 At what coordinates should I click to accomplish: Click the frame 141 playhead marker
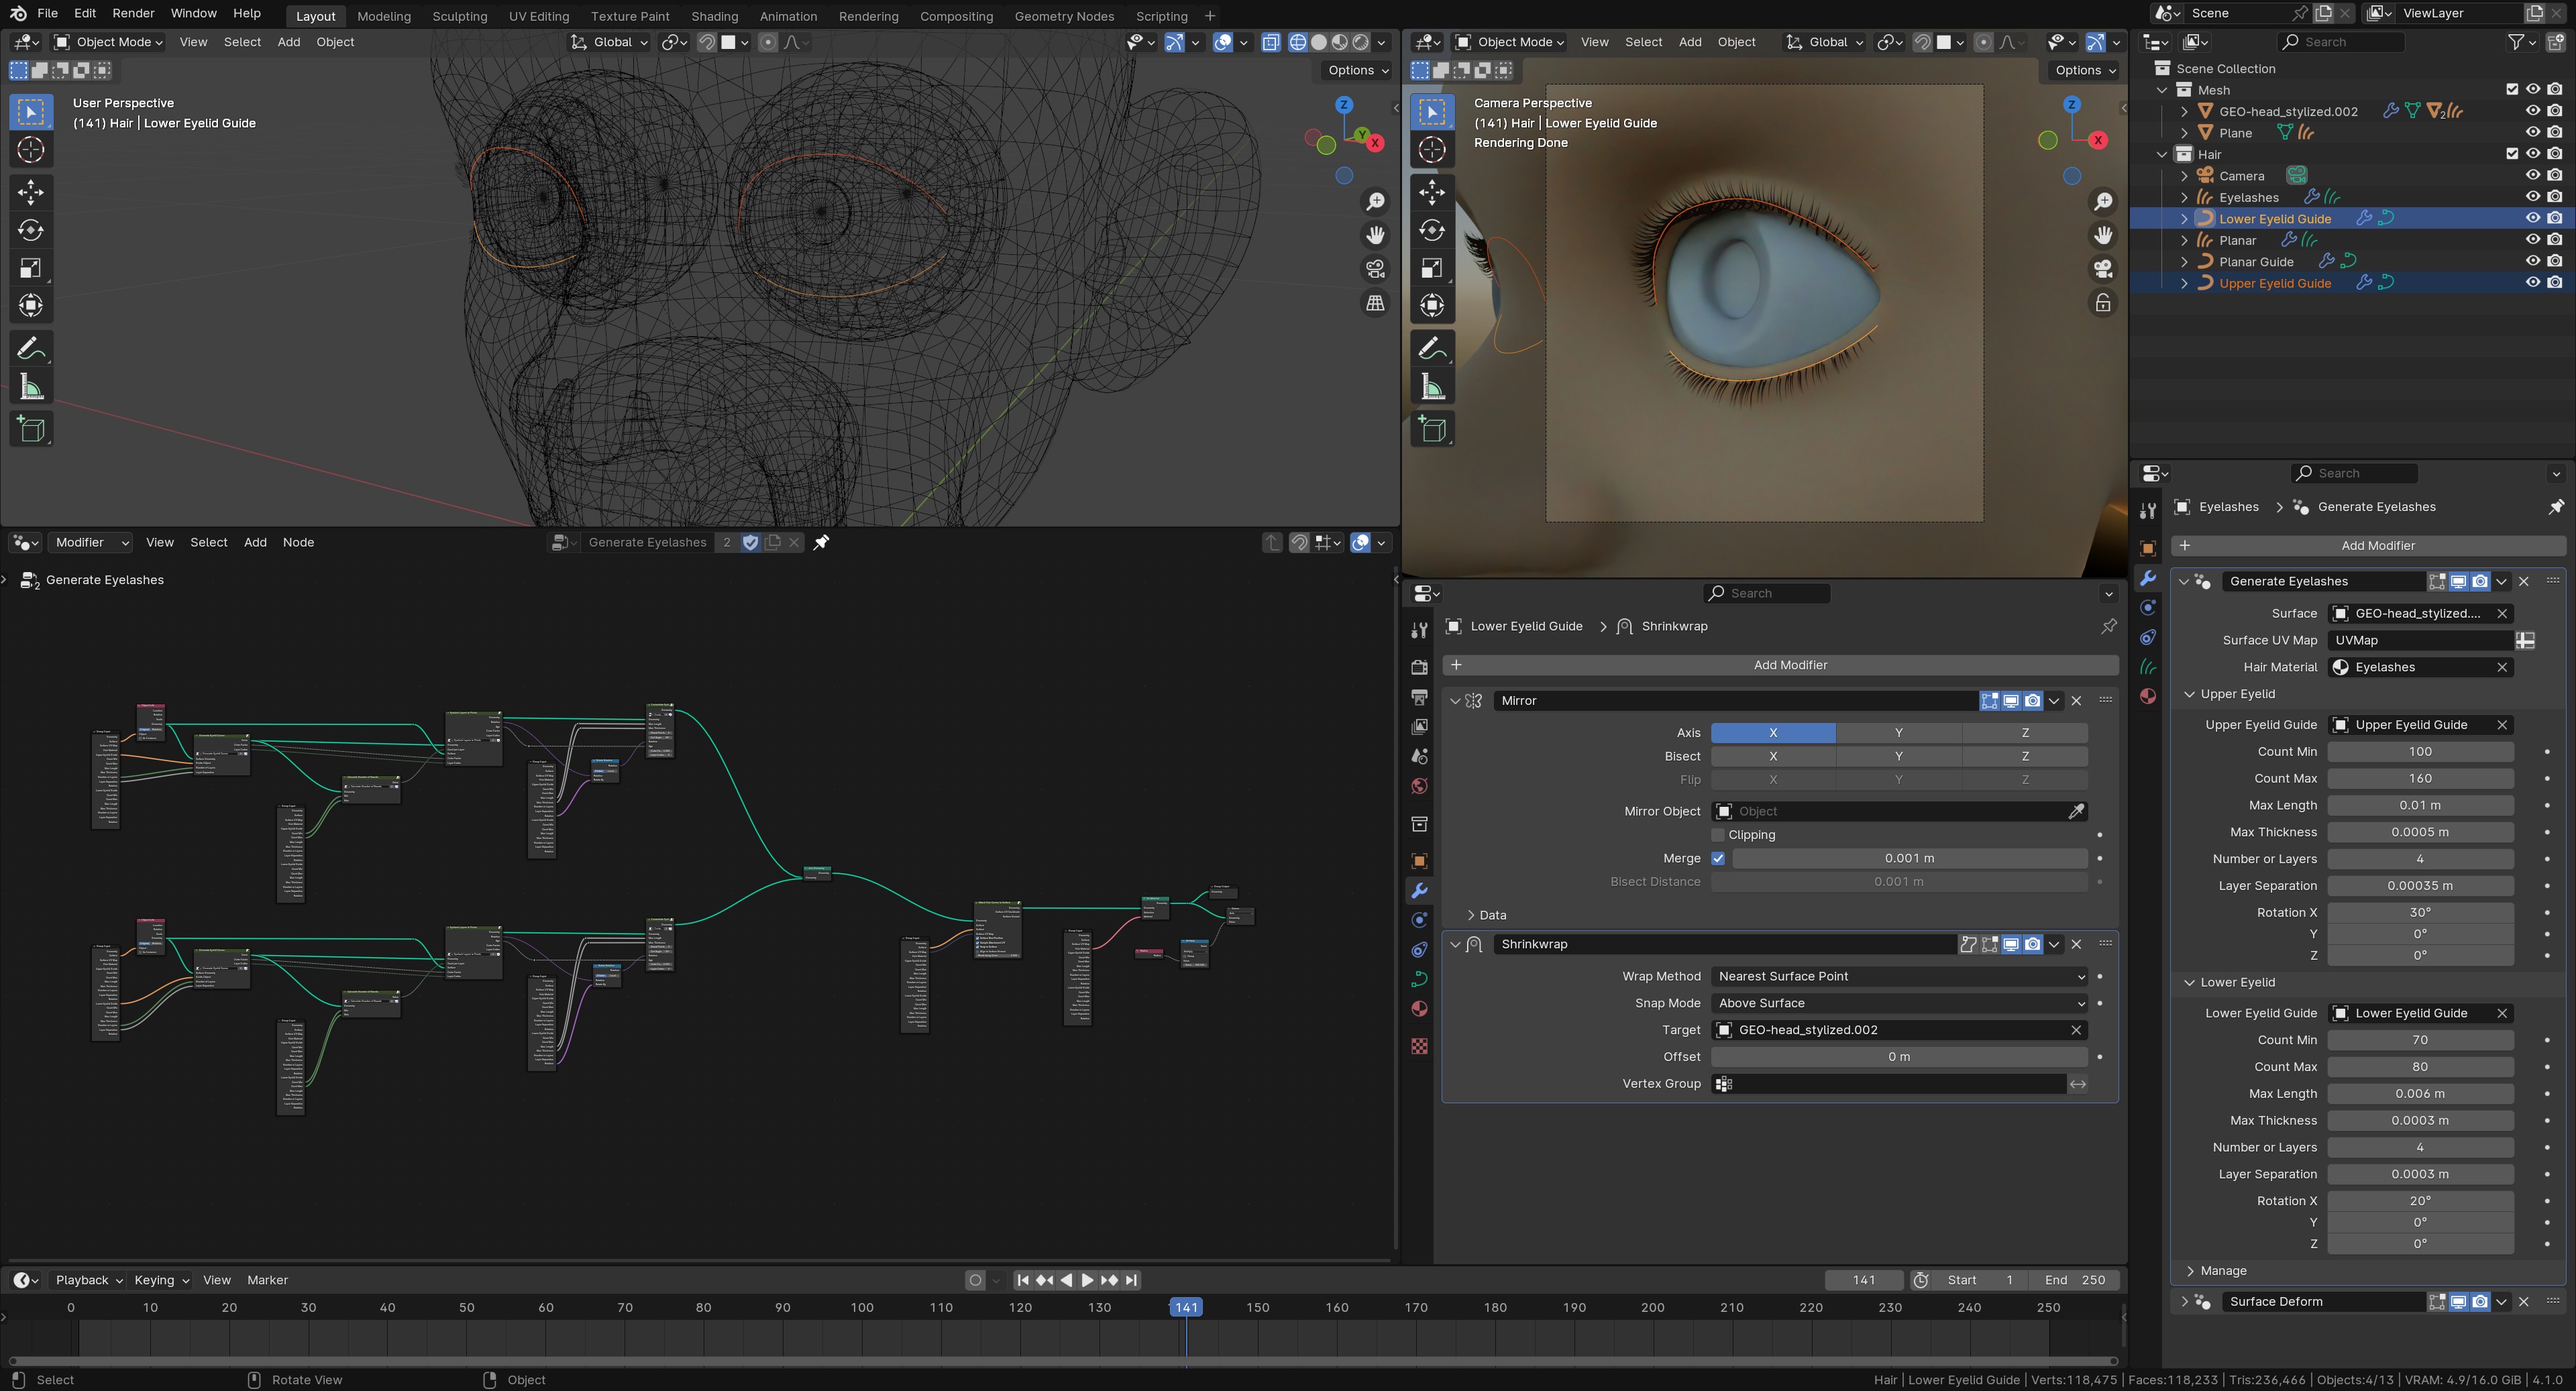1186,1307
